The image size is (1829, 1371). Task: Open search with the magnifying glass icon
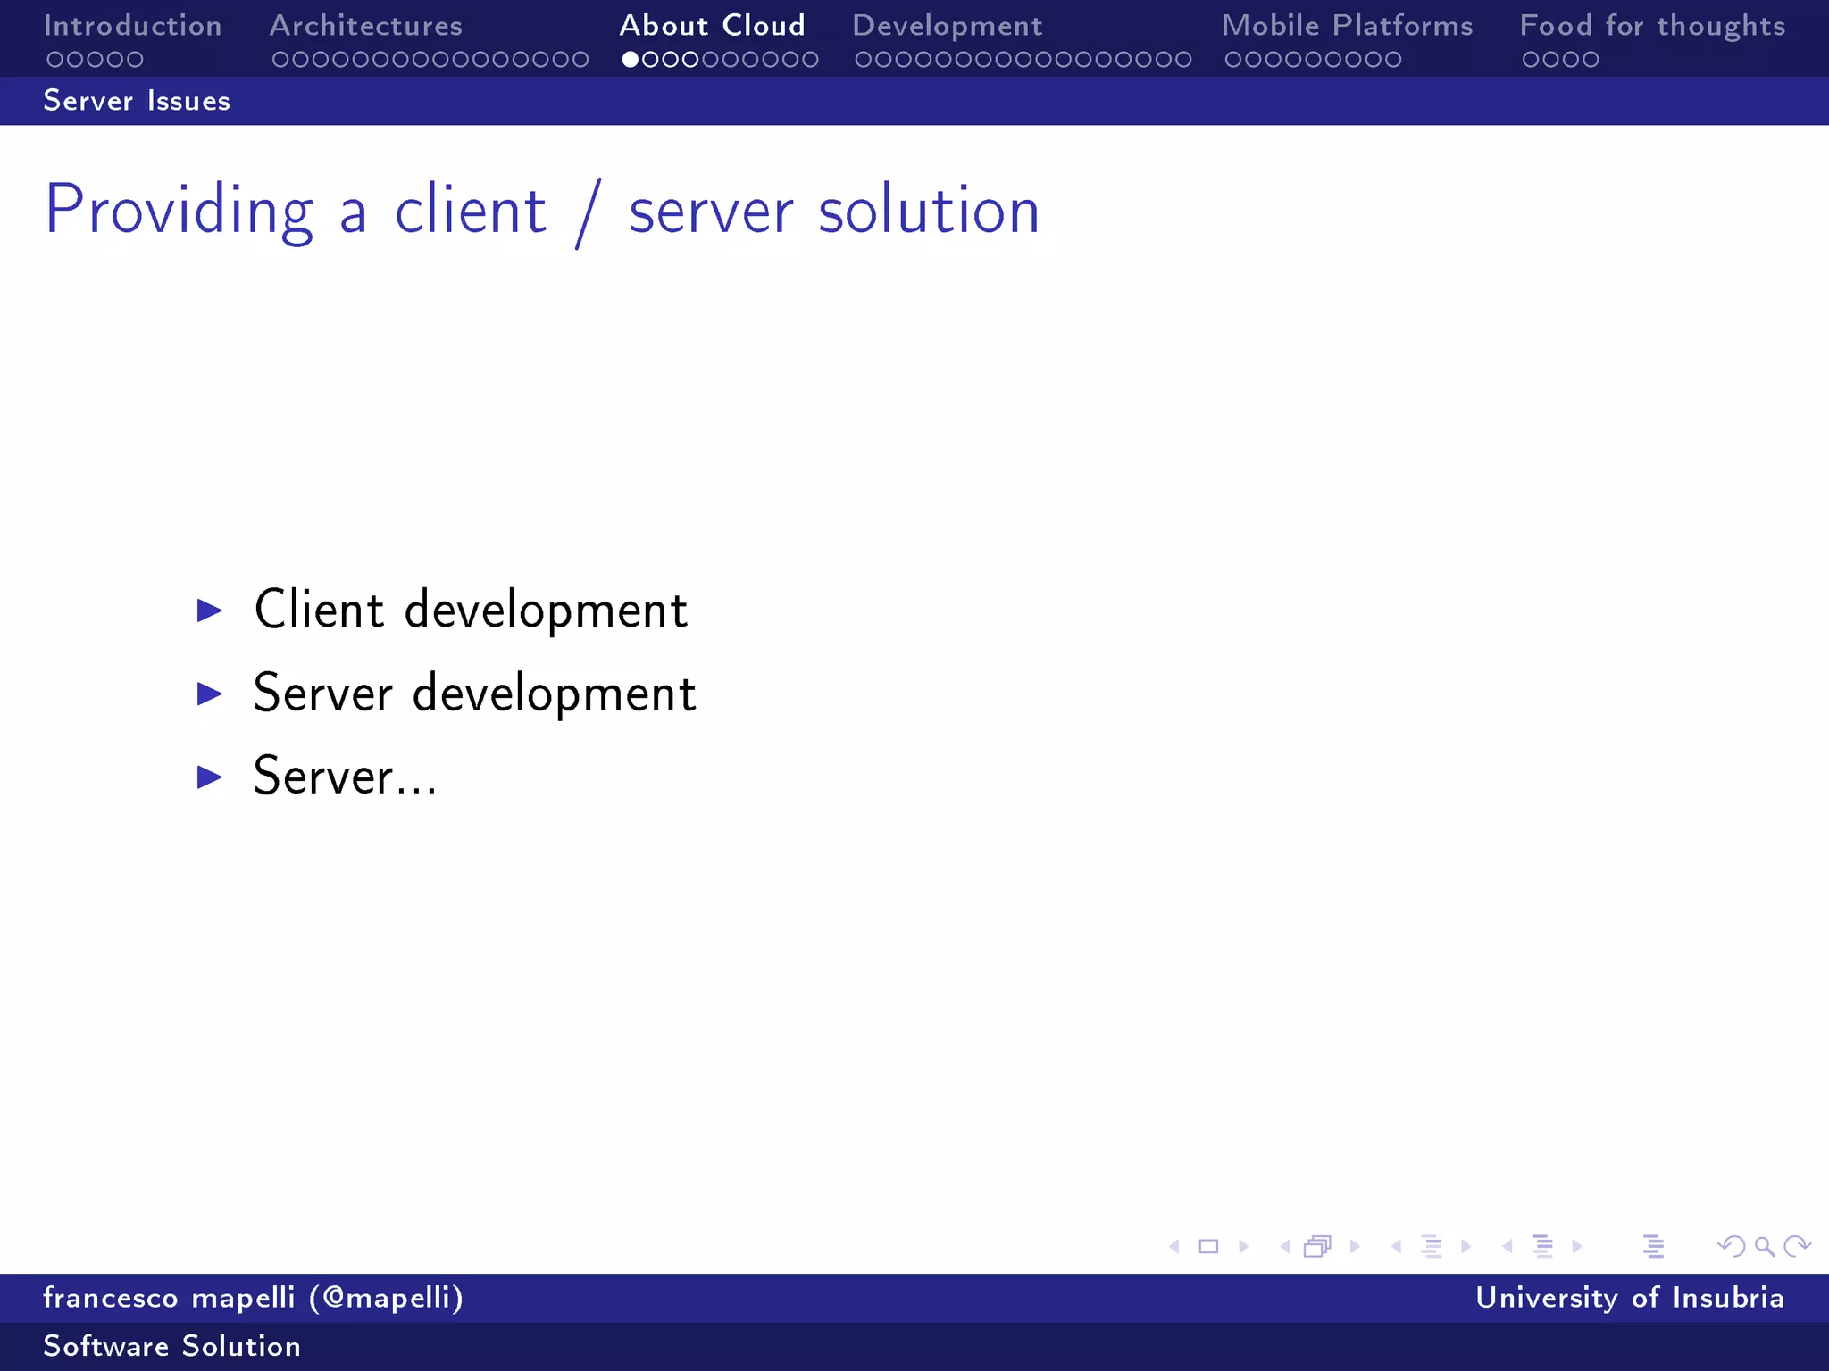1765,1247
